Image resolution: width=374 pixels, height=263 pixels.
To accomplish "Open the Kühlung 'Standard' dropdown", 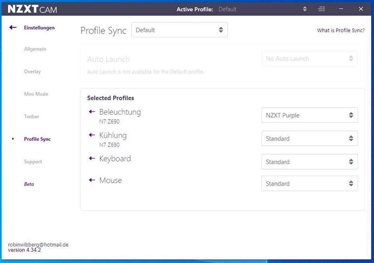I will (310, 138).
